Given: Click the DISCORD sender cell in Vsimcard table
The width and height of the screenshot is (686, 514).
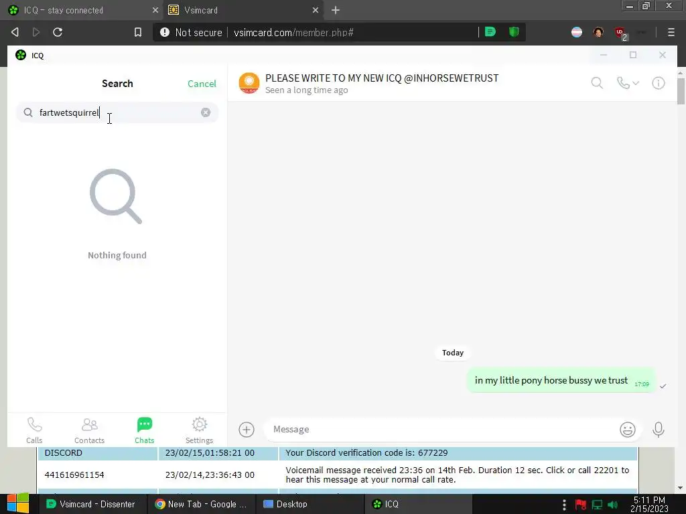Looking at the screenshot, I should tap(98, 453).
